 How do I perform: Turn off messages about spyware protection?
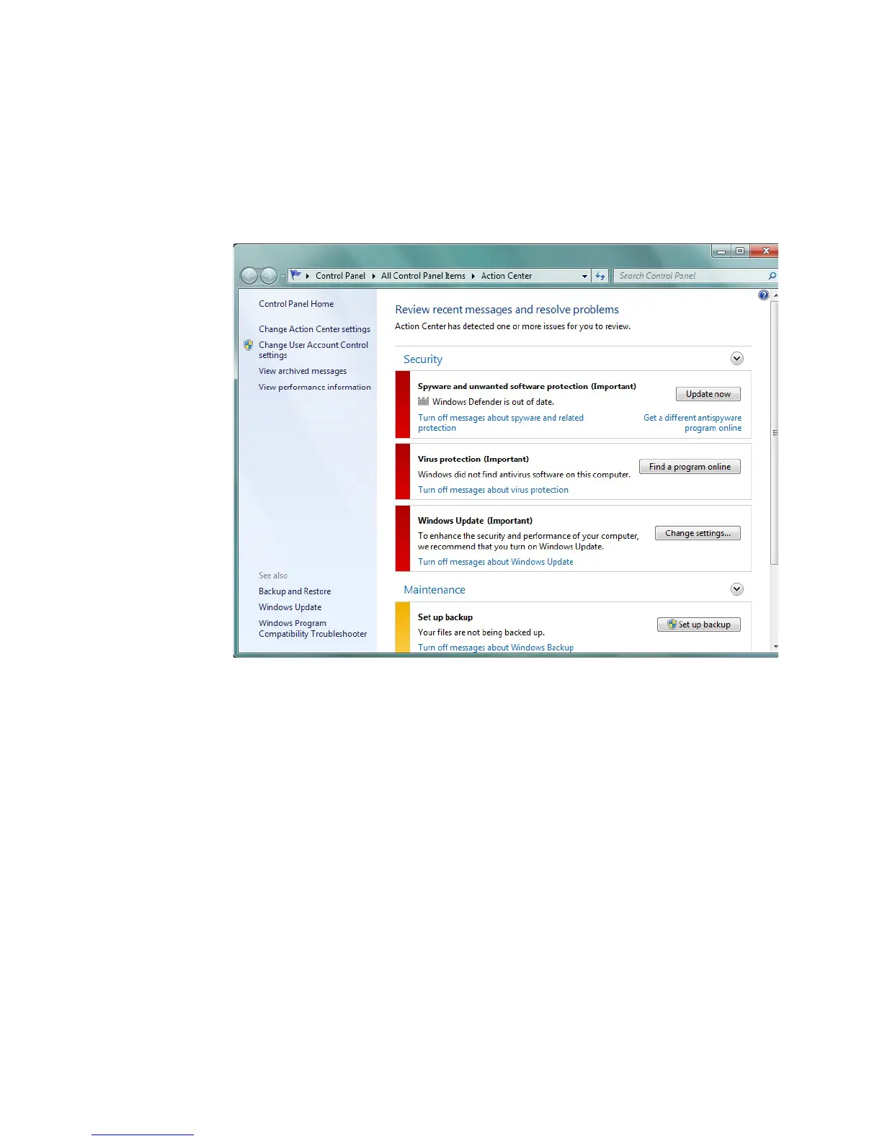point(501,423)
